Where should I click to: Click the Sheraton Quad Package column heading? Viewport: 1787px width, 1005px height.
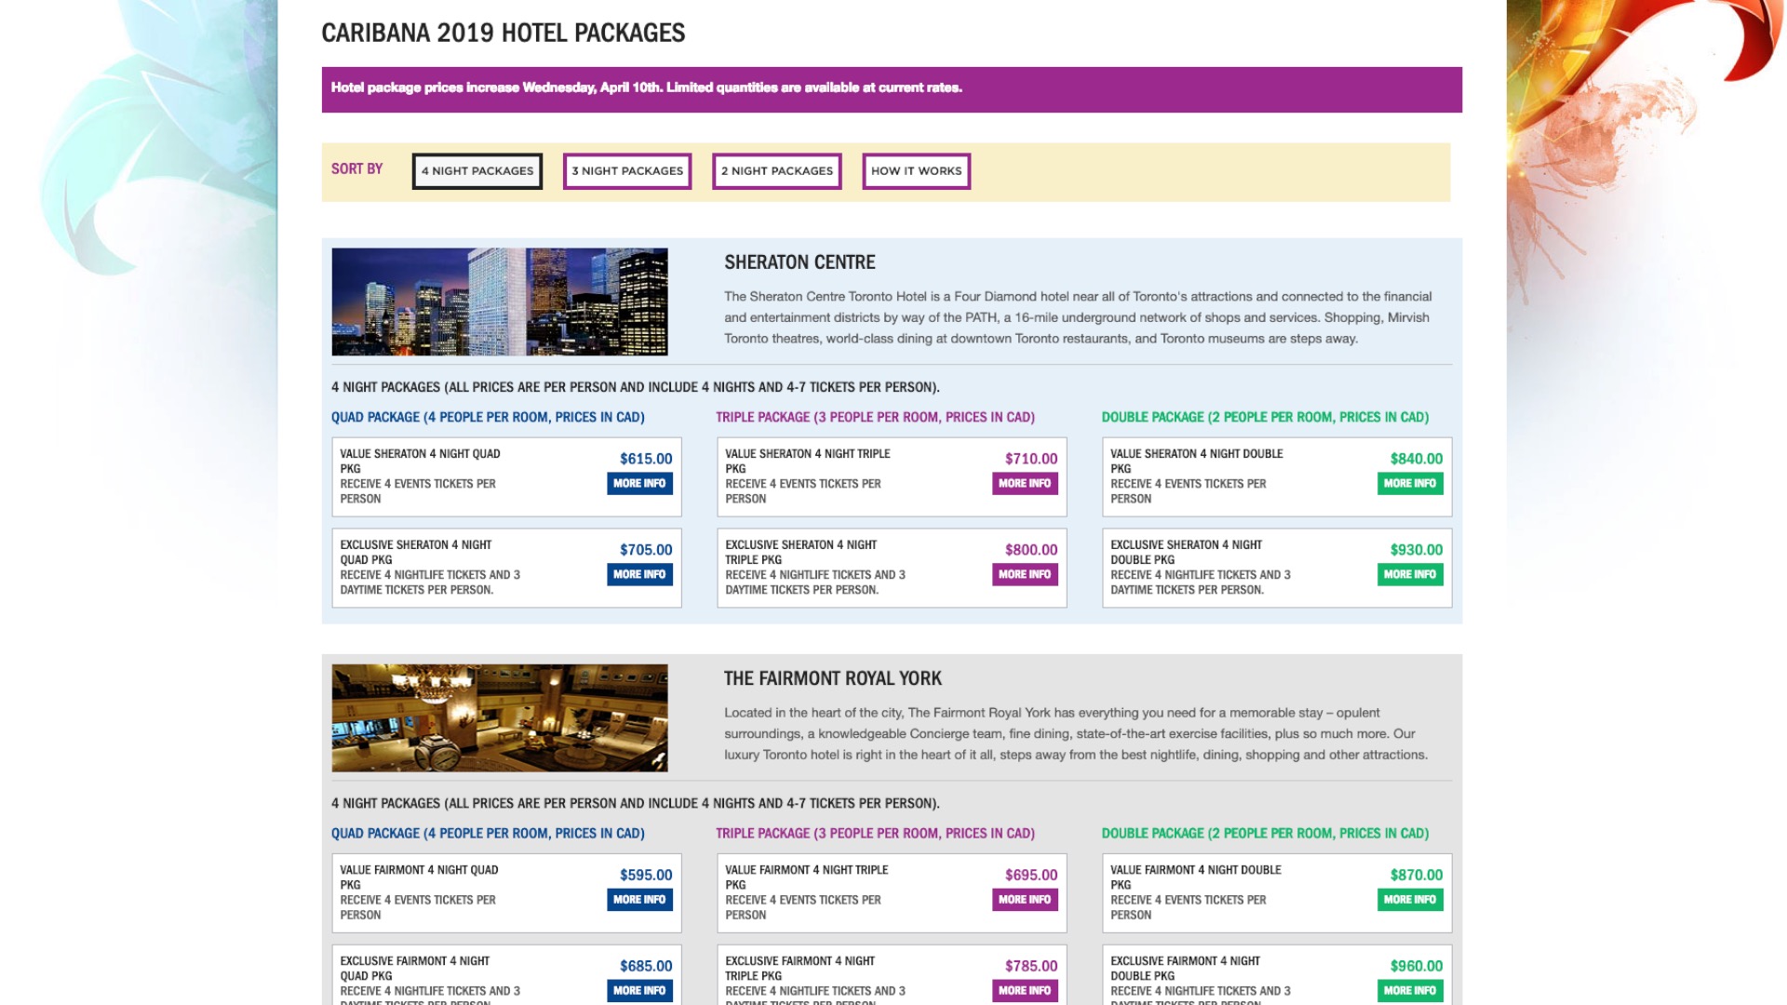(488, 417)
